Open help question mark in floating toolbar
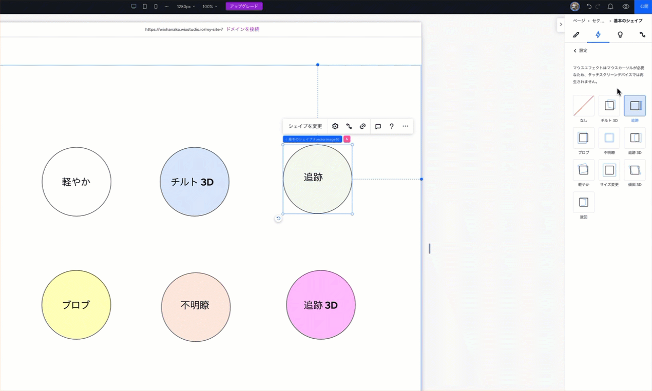This screenshot has width=652, height=391. click(x=392, y=126)
